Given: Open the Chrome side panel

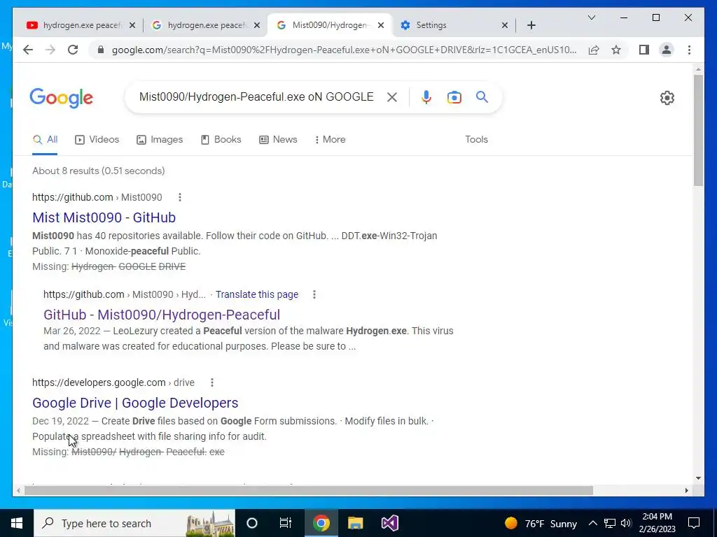Looking at the screenshot, I should point(644,50).
